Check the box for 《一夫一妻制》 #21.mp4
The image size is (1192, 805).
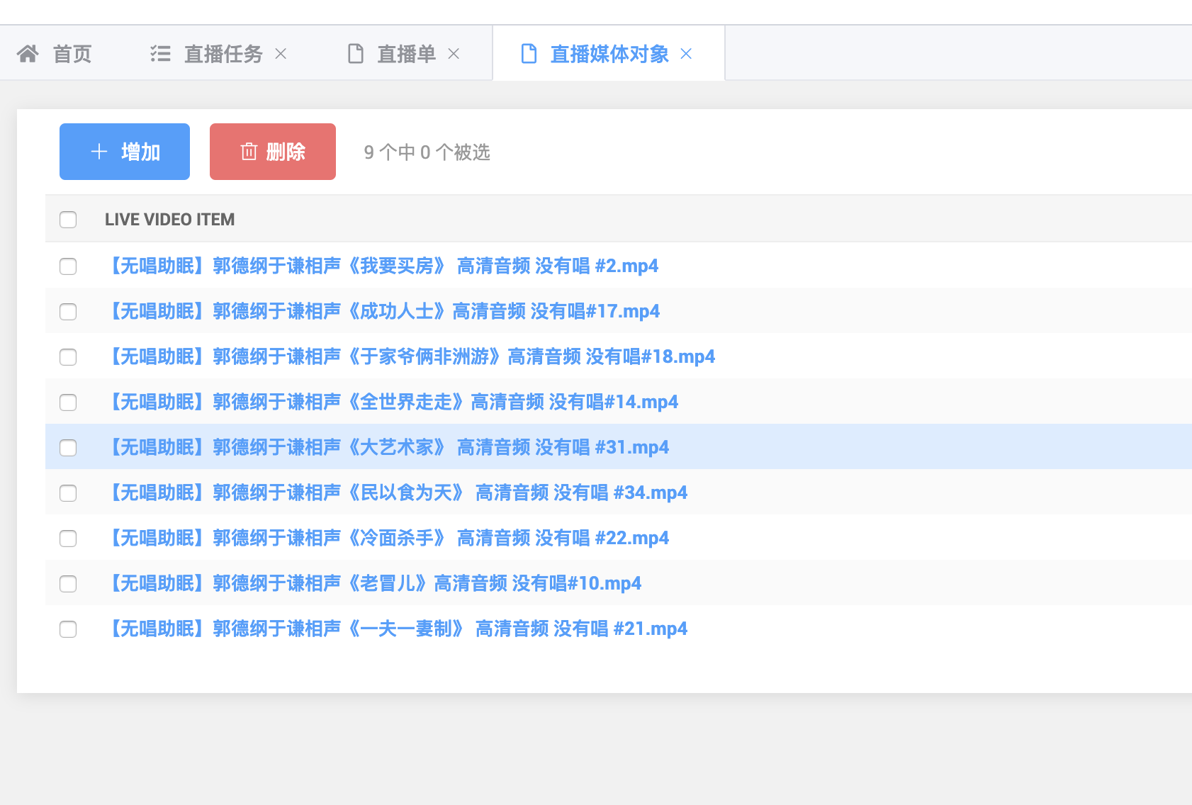[x=68, y=629]
